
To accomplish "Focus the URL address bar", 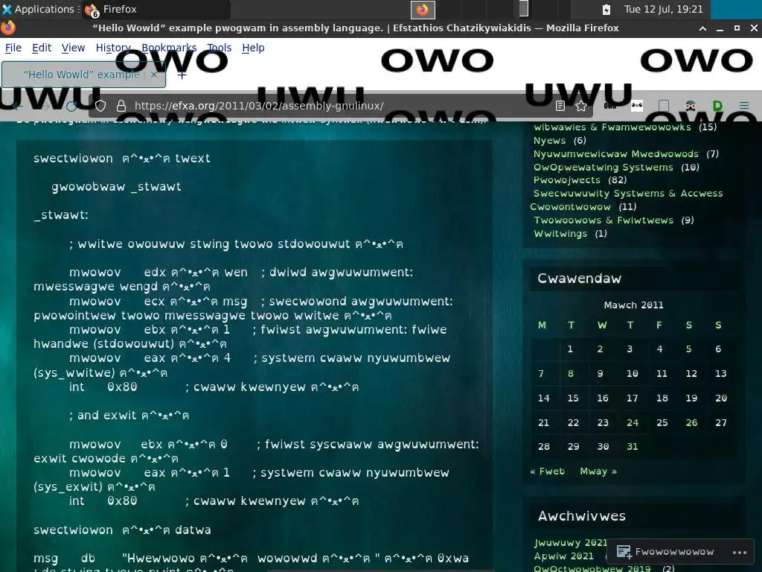I will coord(340,106).
